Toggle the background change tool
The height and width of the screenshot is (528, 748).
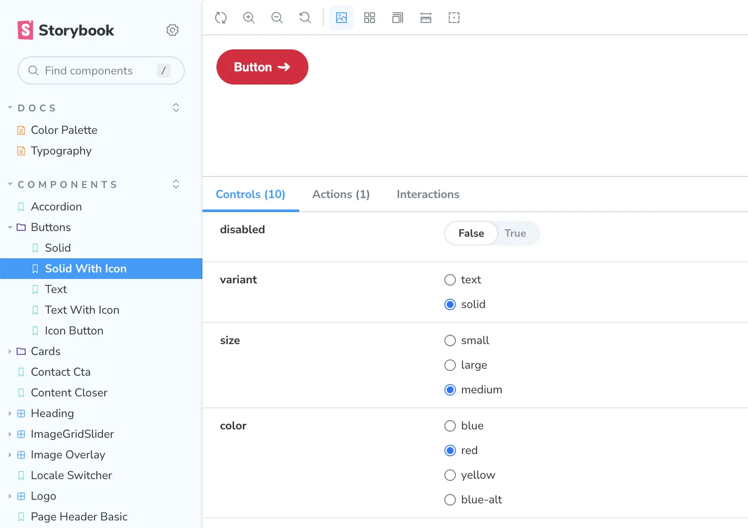click(x=341, y=18)
